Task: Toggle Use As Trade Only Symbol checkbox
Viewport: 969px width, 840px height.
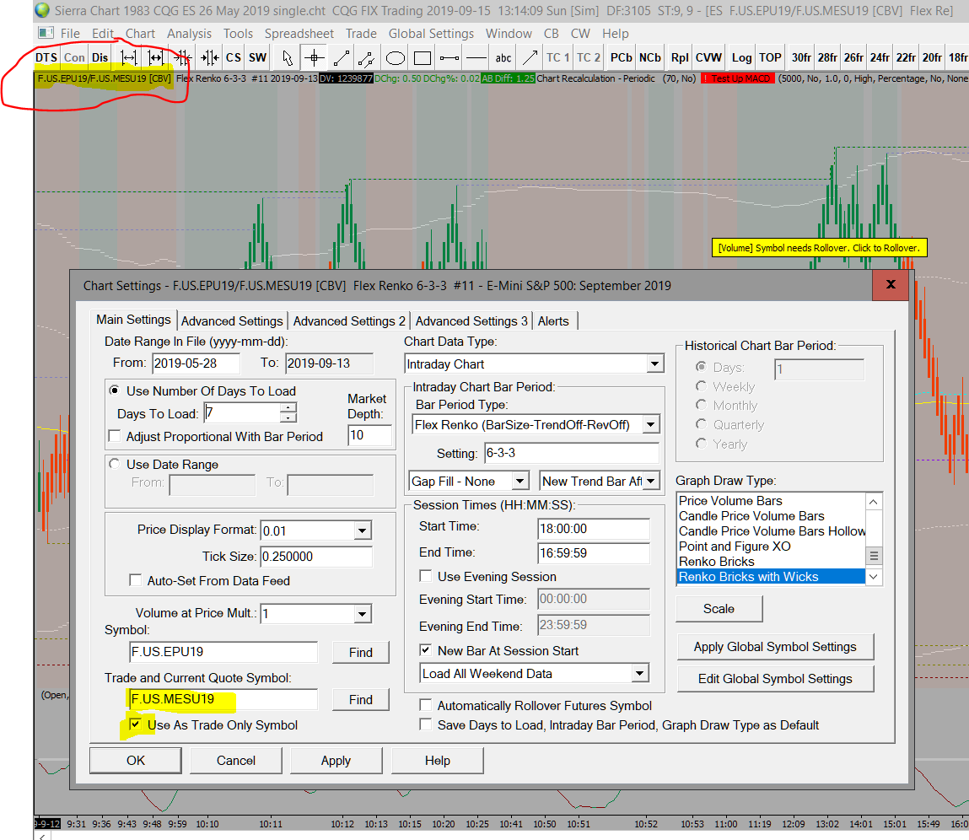Action: (x=135, y=725)
